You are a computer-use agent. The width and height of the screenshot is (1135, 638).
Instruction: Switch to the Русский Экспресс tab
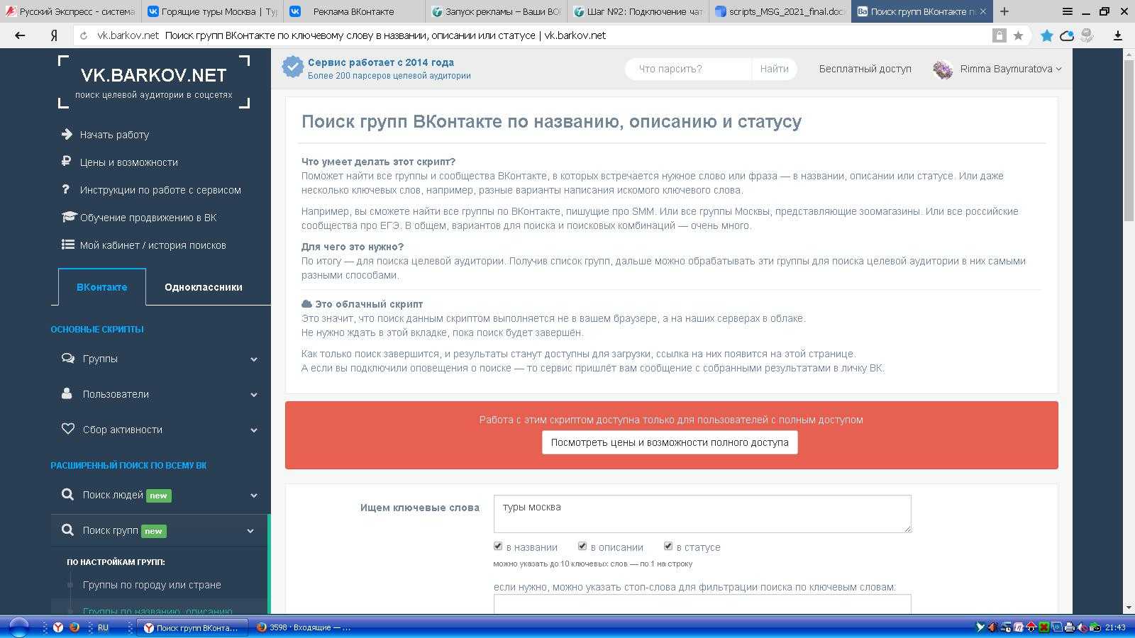[70, 11]
